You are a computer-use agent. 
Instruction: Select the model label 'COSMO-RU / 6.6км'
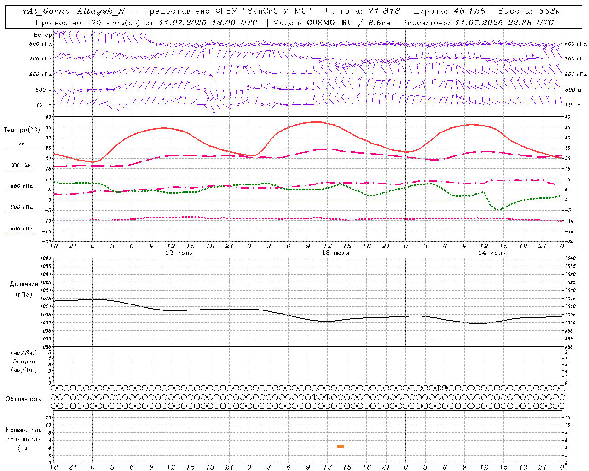(x=348, y=23)
